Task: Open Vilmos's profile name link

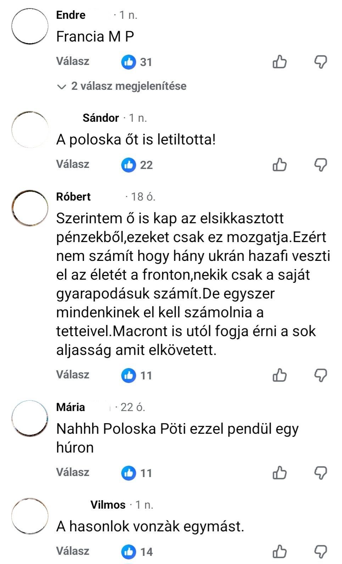Action: tap(108, 505)
